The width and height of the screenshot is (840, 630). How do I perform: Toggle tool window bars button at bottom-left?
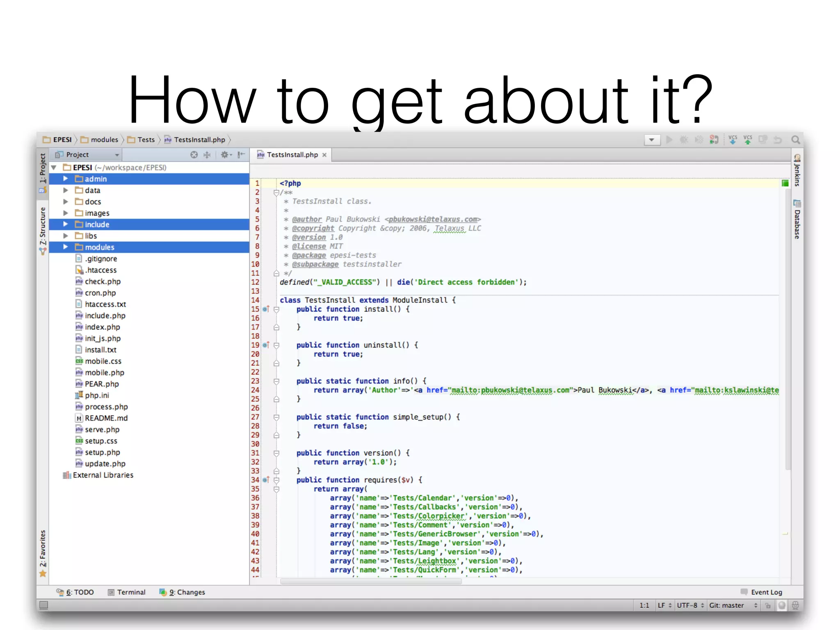44,605
